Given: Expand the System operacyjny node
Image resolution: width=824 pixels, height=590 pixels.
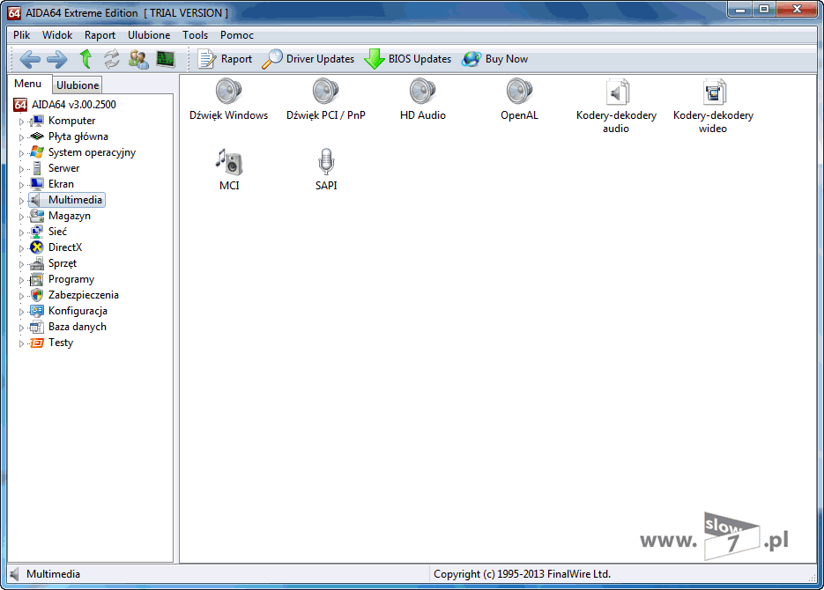Looking at the screenshot, I should pyautogui.click(x=21, y=153).
